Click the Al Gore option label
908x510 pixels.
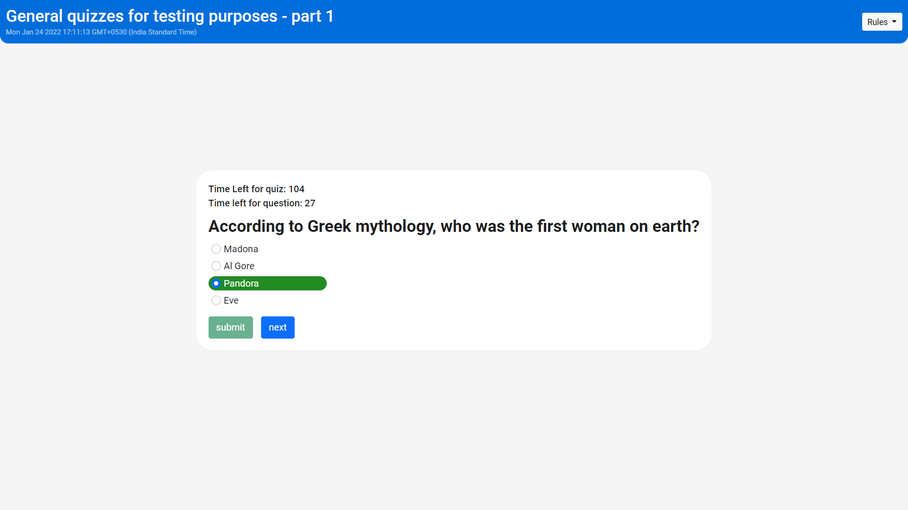point(239,266)
